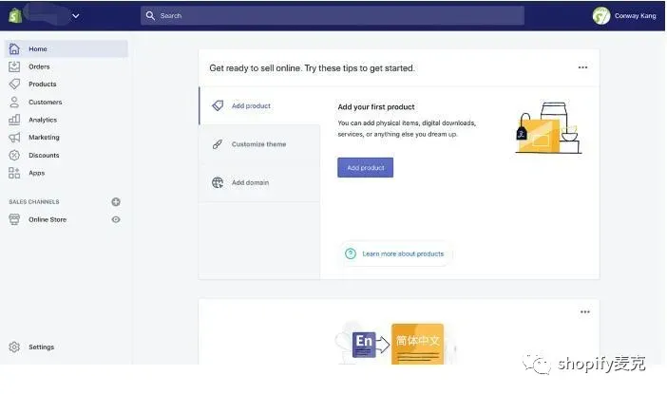Open the Marketing megaphone icon
The height and width of the screenshot is (394, 667).
point(14,138)
